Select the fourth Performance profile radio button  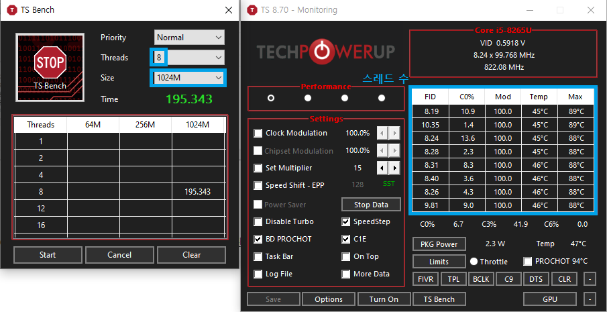382,98
